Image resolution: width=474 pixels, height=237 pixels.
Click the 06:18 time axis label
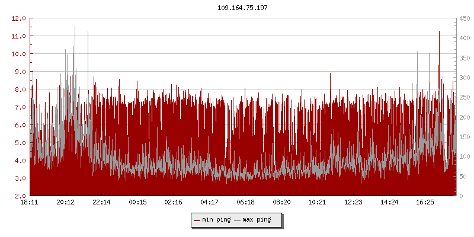pyautogui.click(x=245, y=203)
